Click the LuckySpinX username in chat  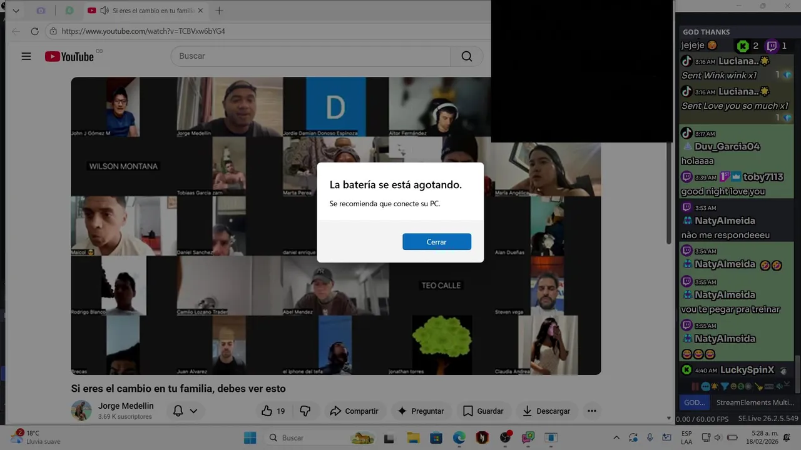pyautogui.click(x=747, y=370)
